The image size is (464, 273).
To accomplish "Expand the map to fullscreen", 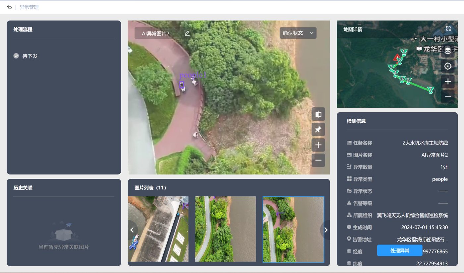I will point(448,29).
